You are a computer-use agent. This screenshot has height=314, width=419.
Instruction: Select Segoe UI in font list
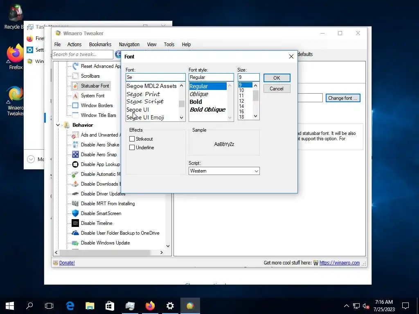[x=137, y=110]
